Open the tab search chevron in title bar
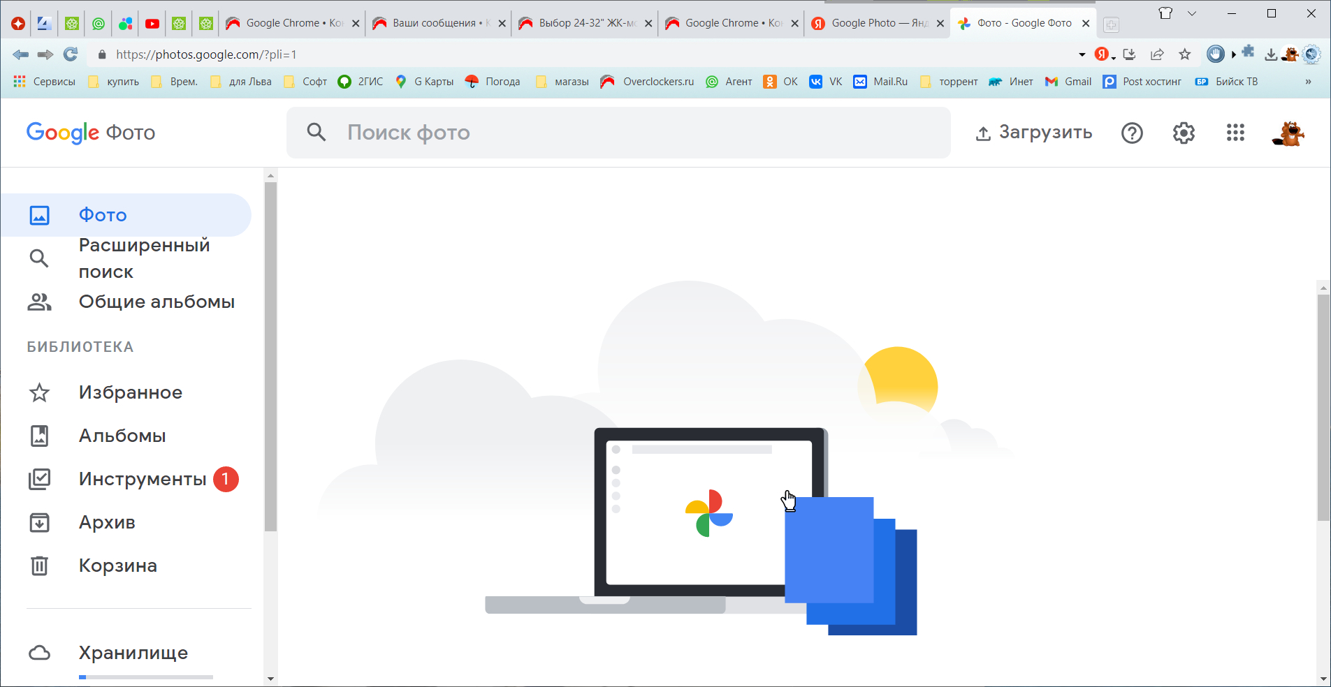The width and height of the screenshot is (1331, 687). 1192,13
